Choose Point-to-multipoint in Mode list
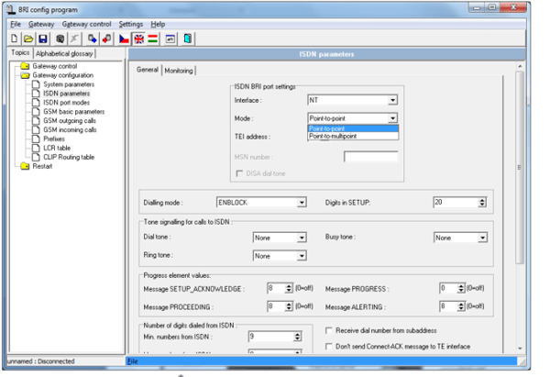 [353, 136]
